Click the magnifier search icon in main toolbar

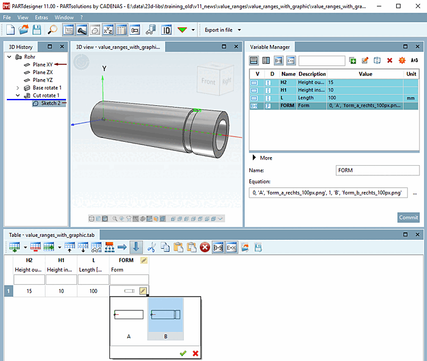(52, 30)
